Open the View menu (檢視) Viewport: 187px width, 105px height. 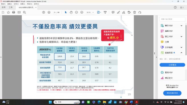click(x=16, y=4)
